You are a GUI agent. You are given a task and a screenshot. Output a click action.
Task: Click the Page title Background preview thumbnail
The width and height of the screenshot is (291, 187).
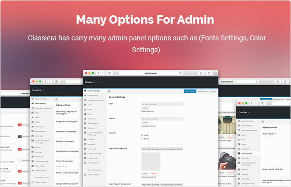[x=151, y=161]
